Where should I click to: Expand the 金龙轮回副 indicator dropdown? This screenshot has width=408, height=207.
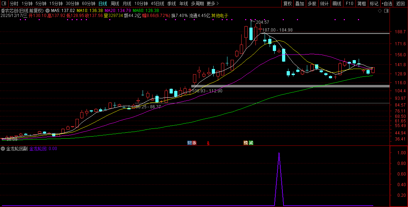(3, 149)
